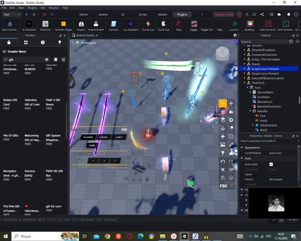
Task: Select the GunMain script in Explorer
Action: pos(264,97)
